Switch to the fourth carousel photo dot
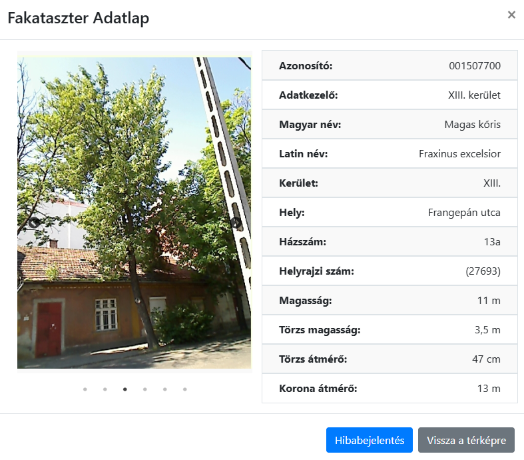Viewport: 524px width, 460px height. pos(144,389)
